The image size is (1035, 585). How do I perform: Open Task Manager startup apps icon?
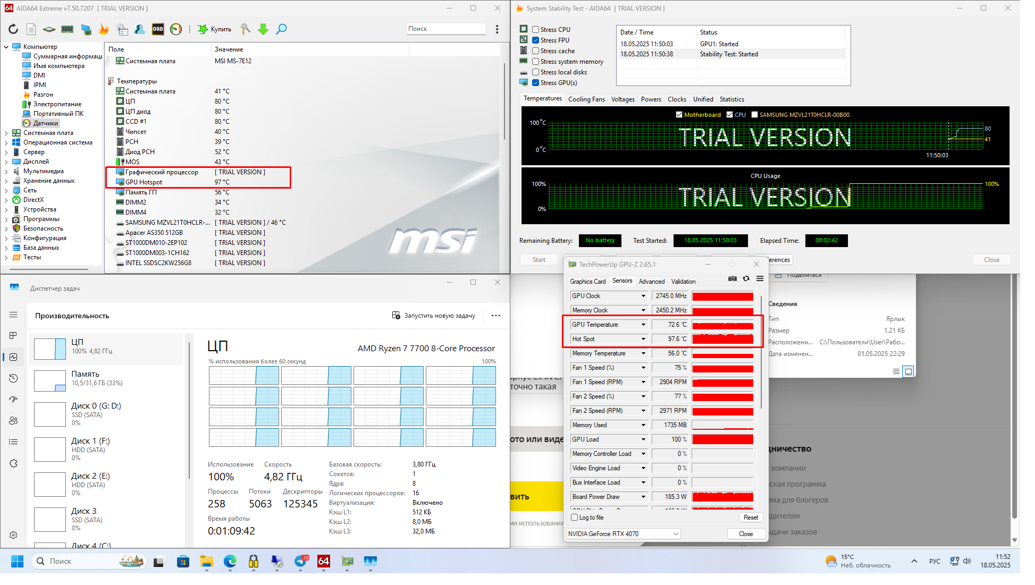[x=13, y=400]
